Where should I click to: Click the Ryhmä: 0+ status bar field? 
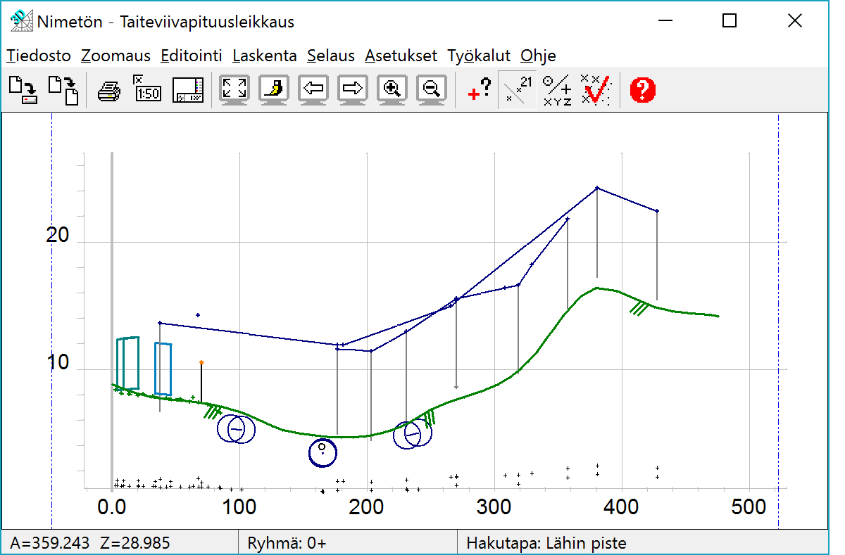coord(287,543)
